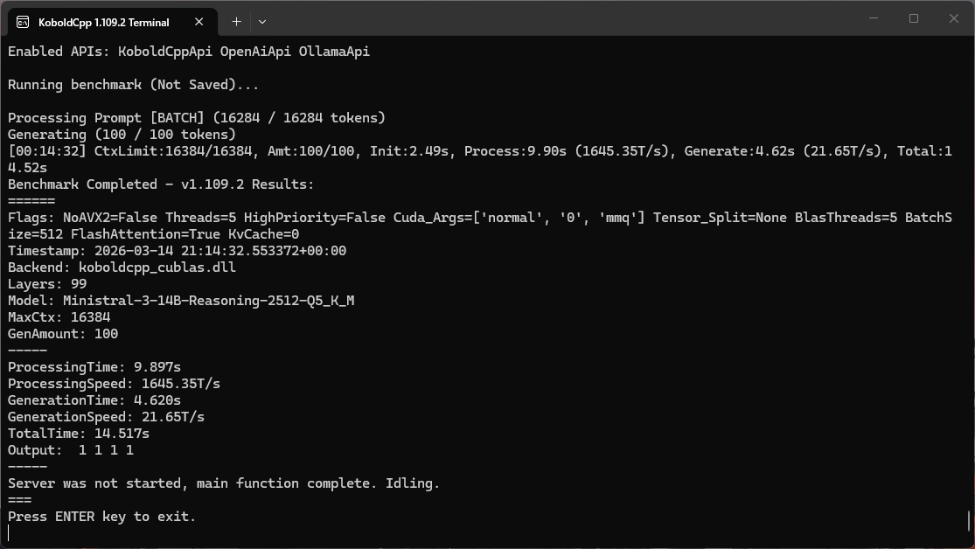
Task: Click the Model name Ministral-3-14B-Reasoning line
Action: [x=181, y=301]
